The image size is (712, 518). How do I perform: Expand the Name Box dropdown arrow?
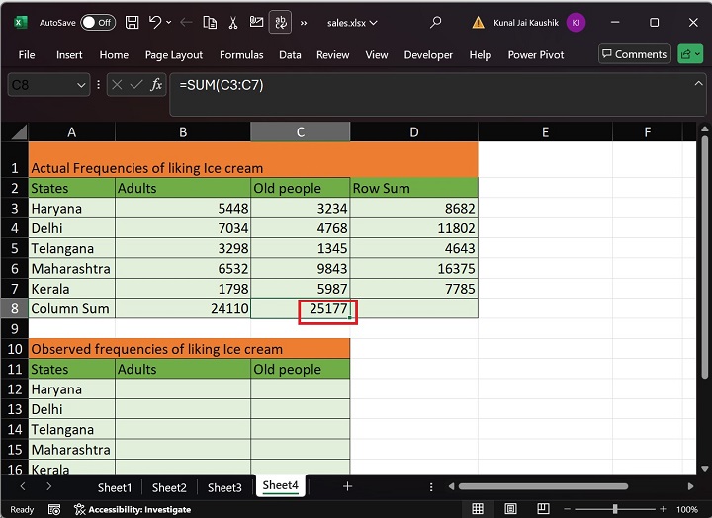pos(81,86)
